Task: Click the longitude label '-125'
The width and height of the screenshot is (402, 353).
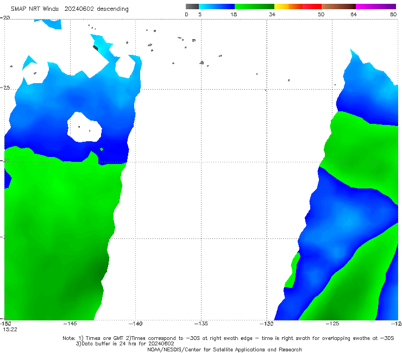Action: [x=332, y=324]
